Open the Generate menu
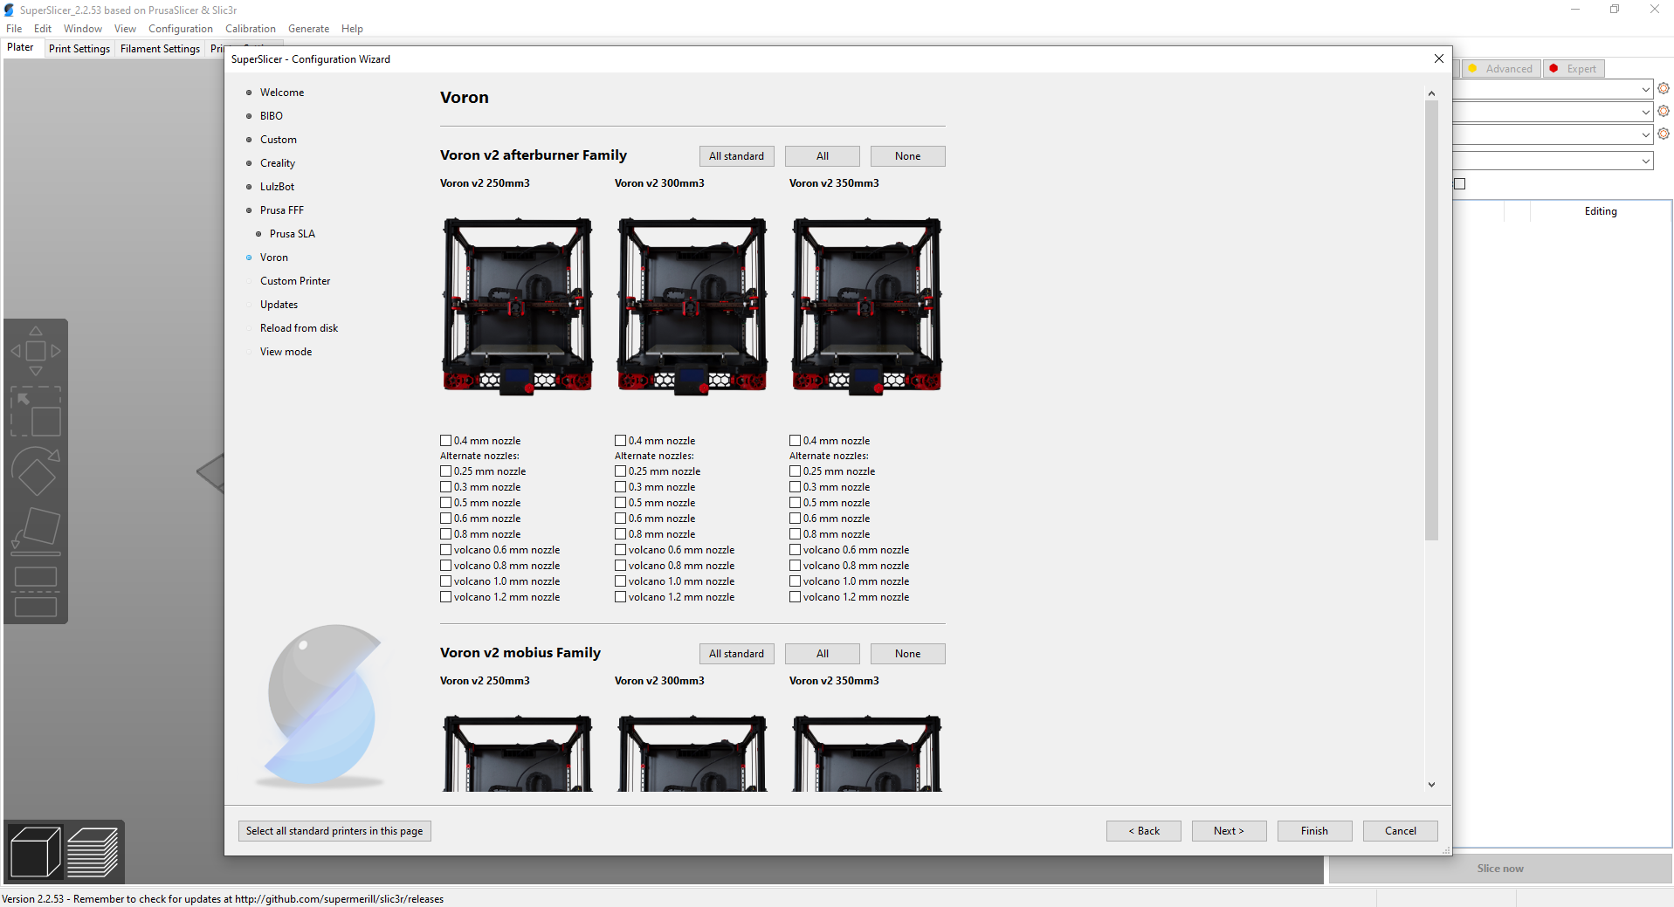 click(309, 29)
